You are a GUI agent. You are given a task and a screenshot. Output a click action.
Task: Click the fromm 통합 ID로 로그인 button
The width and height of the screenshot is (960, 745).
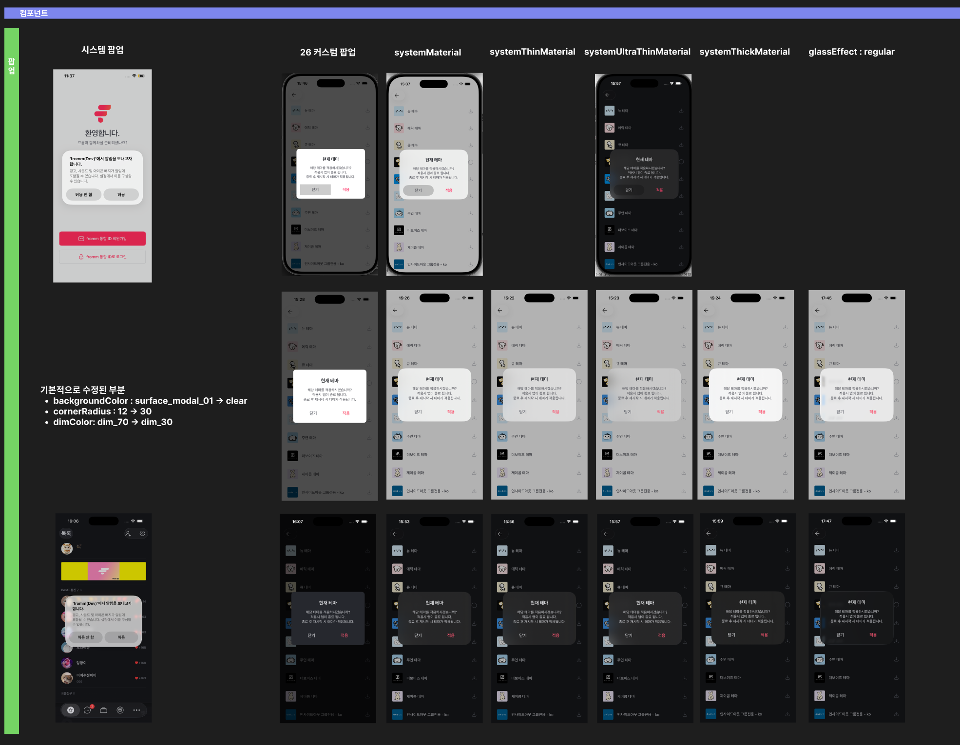click(x=102, y=257)
